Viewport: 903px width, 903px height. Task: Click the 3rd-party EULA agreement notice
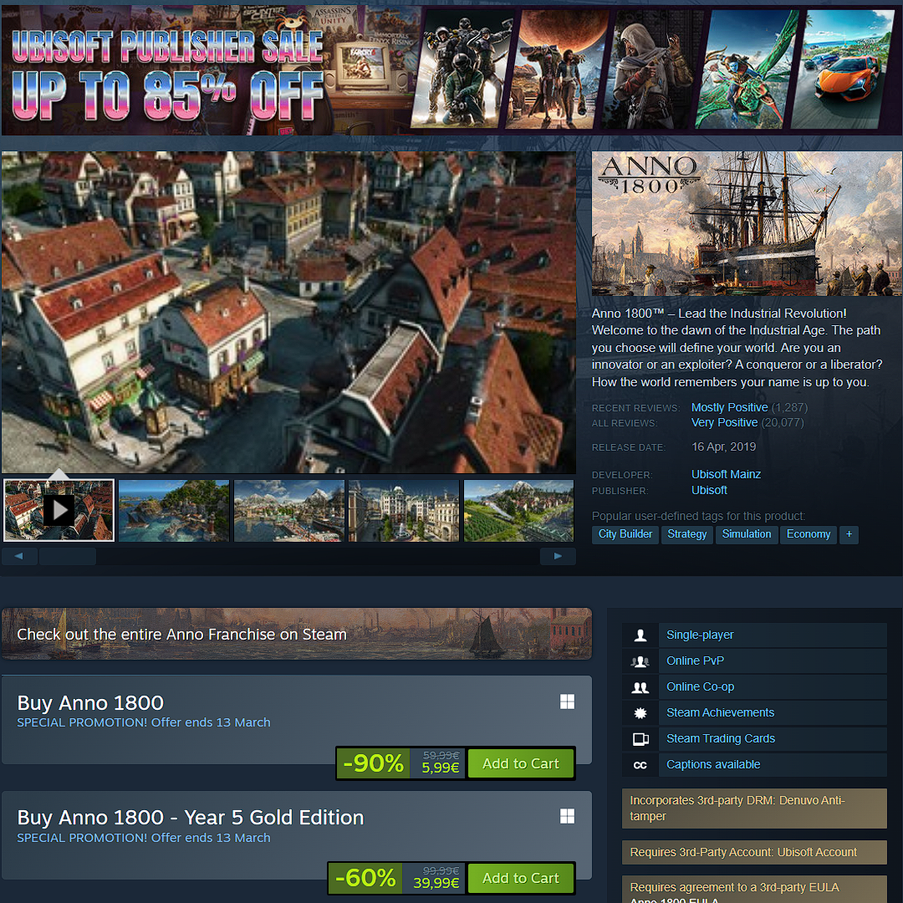pos(754,889)
